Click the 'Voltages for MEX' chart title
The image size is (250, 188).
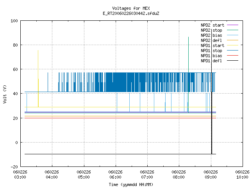pyautogui.click(x=131, y=8)
